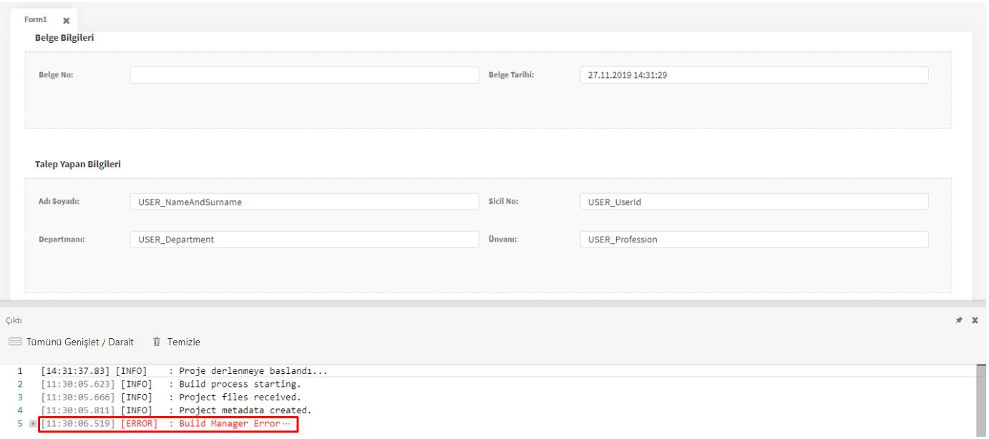Click the Talep Yapan Bilgileri section heading
Image resolution: width=989 pixels, height=439 pixels.
coord(78,164)
